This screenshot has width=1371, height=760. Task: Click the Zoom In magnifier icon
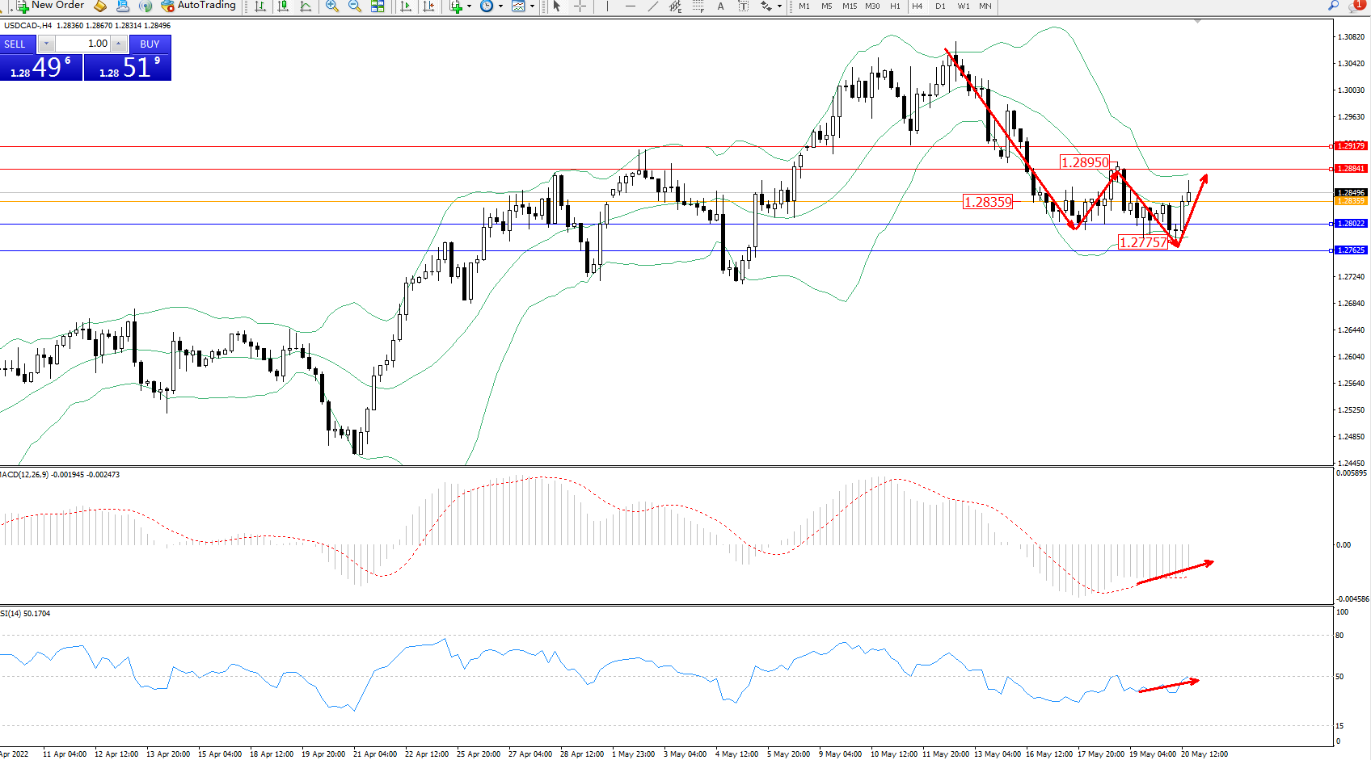(x=331, y=6)
